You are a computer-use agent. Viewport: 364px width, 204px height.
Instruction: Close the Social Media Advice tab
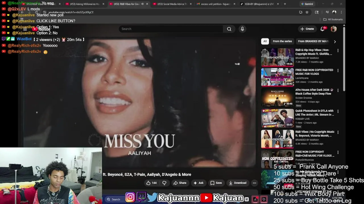coord(191,4)
